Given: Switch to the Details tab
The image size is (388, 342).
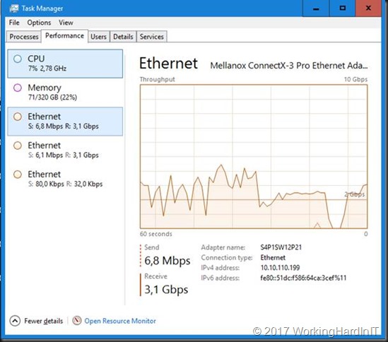Looking at the screenshot, I should tap(123, 37).
